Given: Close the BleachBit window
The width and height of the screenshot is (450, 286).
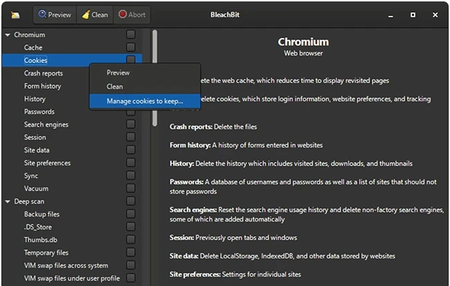Looking at the screenshot, I should (435, 15).
